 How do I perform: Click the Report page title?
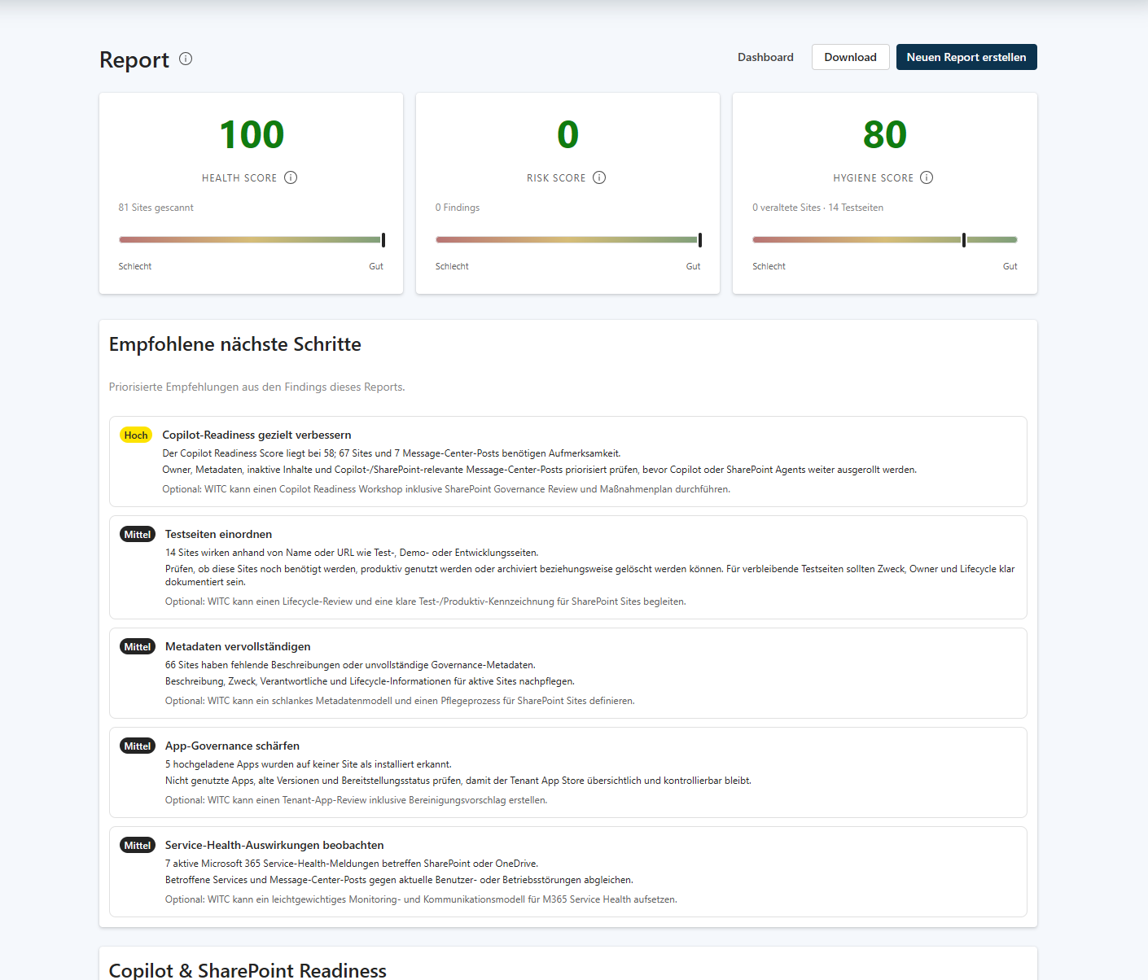(x=134, y=59)
